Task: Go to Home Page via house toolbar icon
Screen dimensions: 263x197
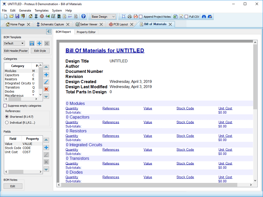Action: click(x=31, y=16)
